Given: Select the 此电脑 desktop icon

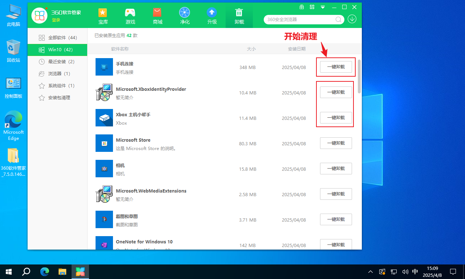Looking at the screenshot, I should tap(13, 15).
